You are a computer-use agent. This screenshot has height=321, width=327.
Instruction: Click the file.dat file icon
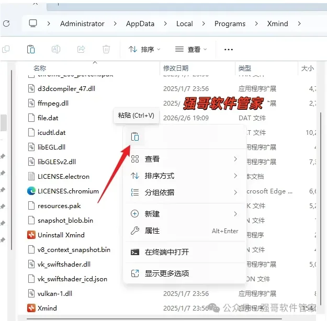pos(31,118)
